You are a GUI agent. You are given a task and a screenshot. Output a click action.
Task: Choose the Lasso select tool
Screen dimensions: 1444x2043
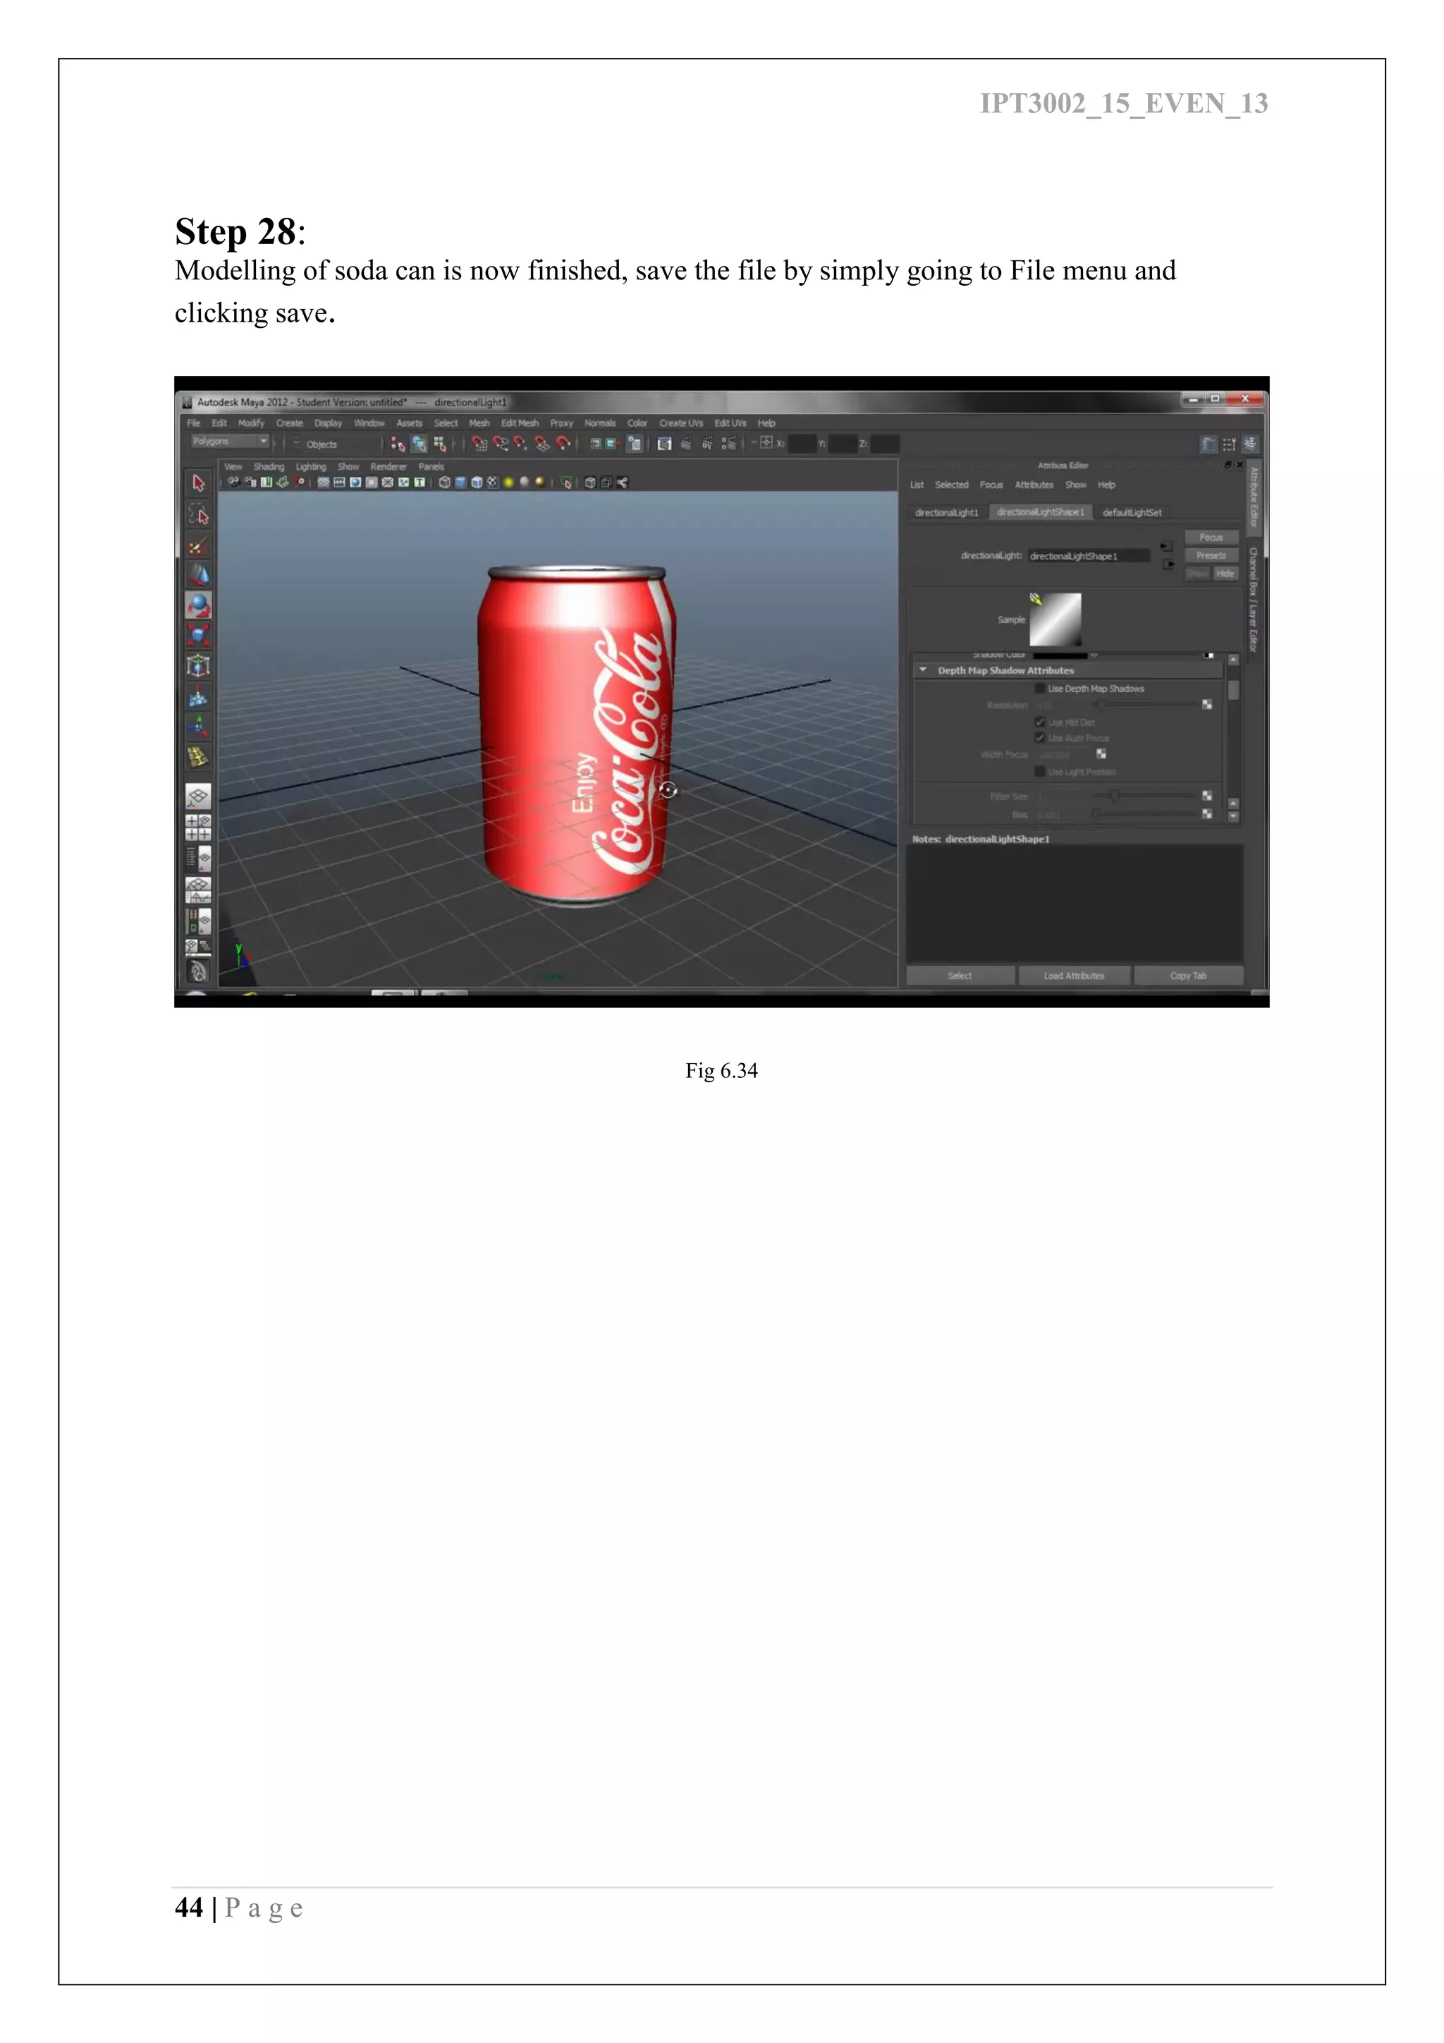coord(198,514)
